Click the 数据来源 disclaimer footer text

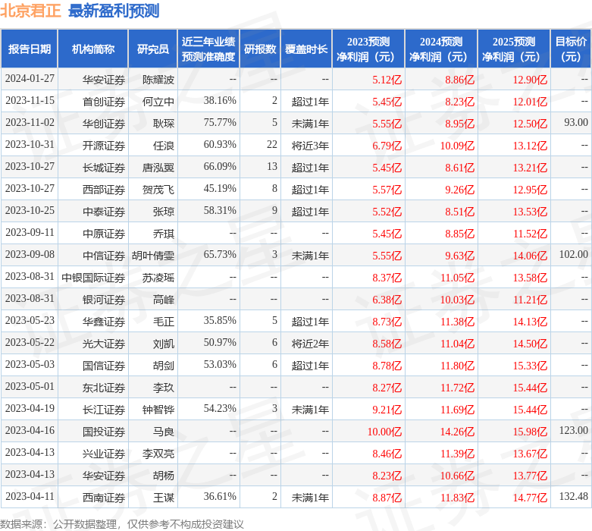tap(121, 524)
